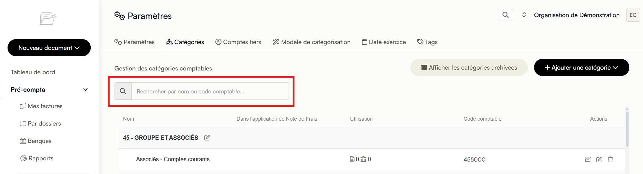Open Nouveau document dropdown
The width and height of the screenshot is (643, 174).
49,48
